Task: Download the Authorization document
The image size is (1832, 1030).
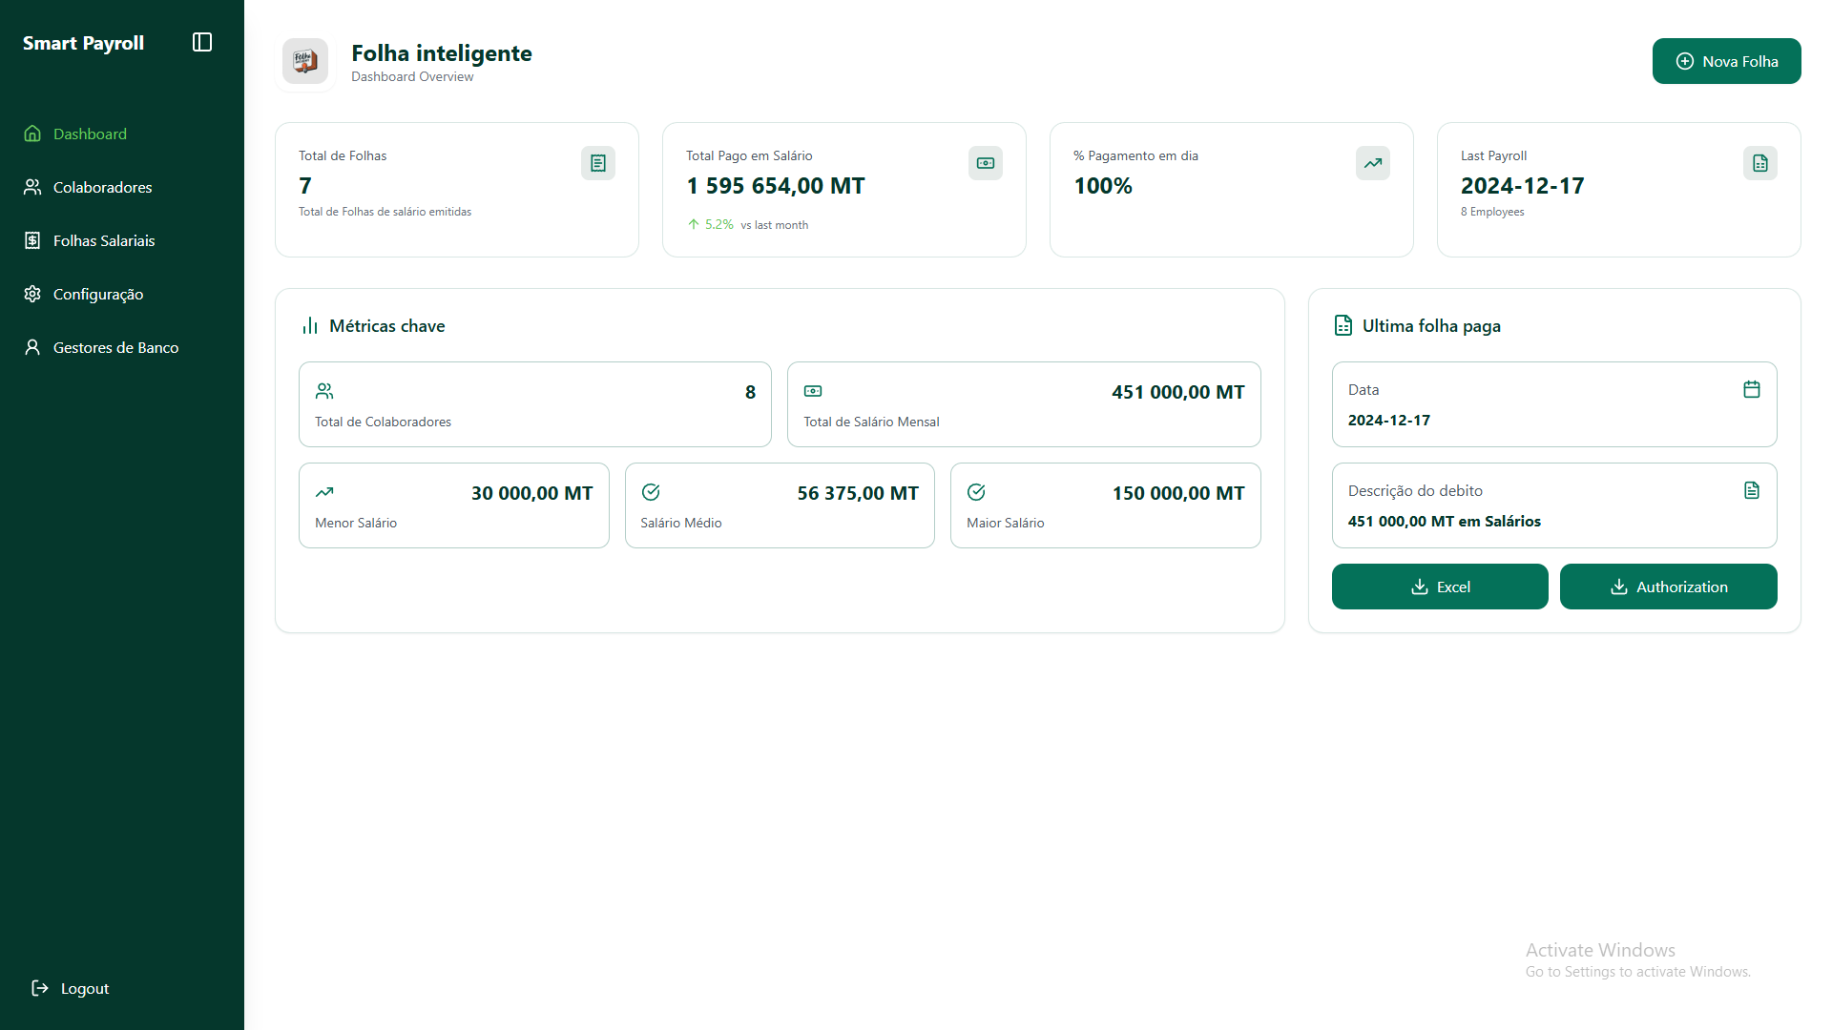Action: pos(1668,587)
